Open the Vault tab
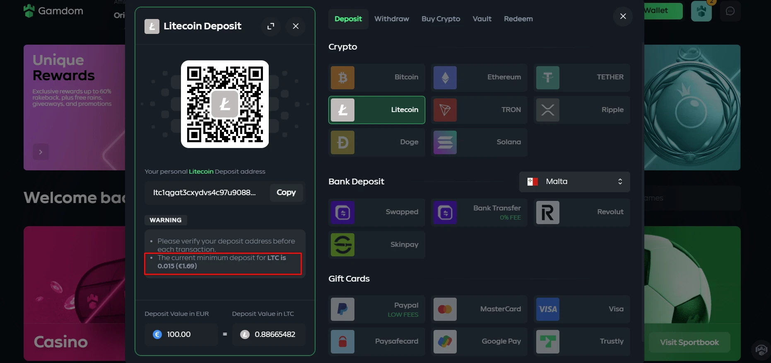771x363 pixels. (482, 19)
